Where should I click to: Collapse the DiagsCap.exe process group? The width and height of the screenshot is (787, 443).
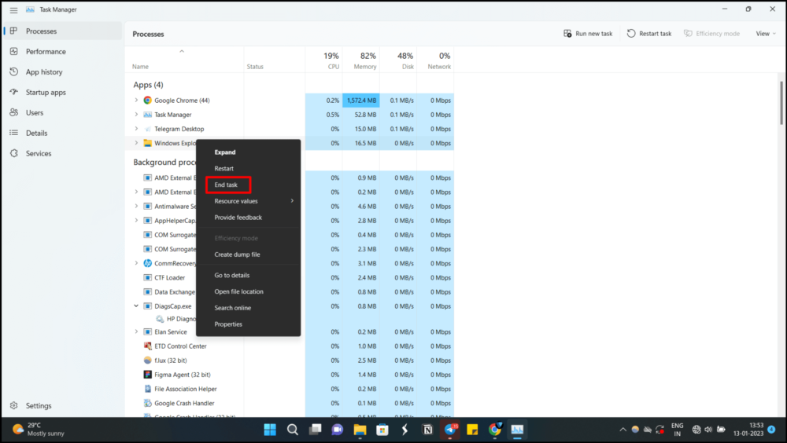pos(136,306)
